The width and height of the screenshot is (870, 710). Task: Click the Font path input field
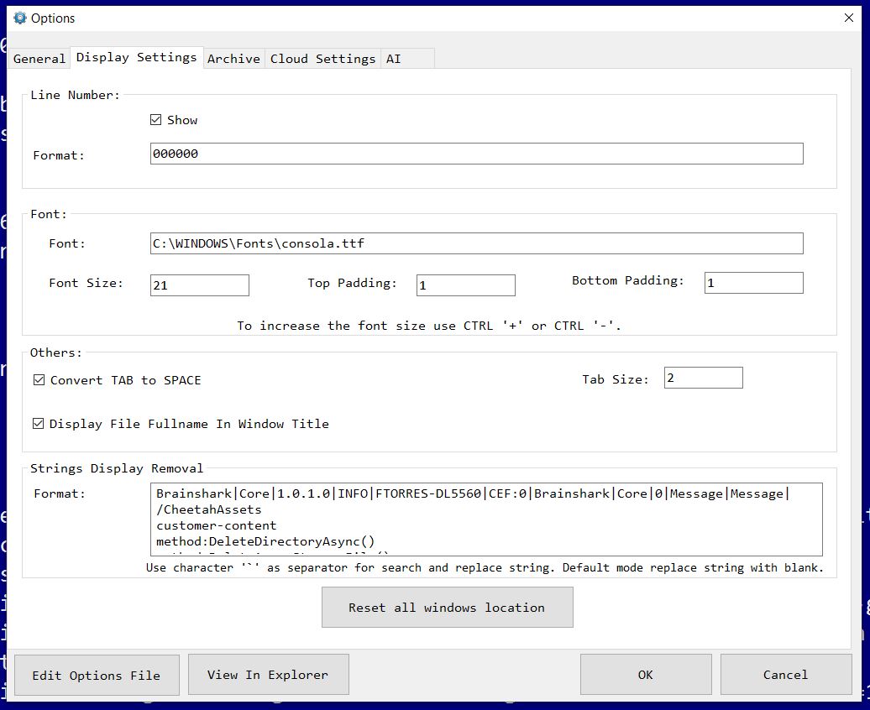pyautogui.click(x=477, y=243)
